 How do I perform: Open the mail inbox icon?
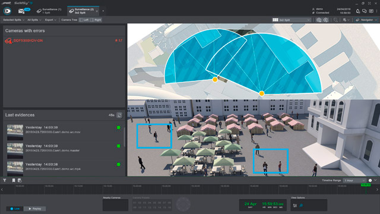(x=21, y=11)
